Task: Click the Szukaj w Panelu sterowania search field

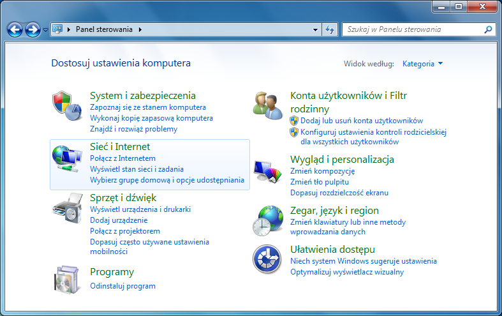Action: (413, 29)
